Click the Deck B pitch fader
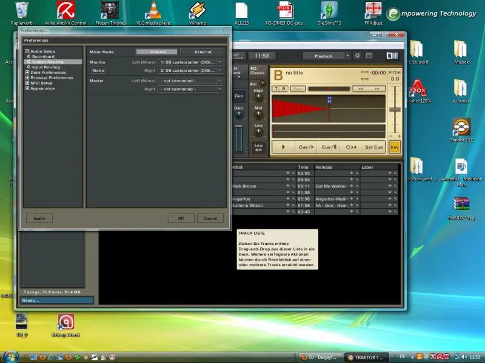Viewport: 485px width, 363px height. coord(395,109)
